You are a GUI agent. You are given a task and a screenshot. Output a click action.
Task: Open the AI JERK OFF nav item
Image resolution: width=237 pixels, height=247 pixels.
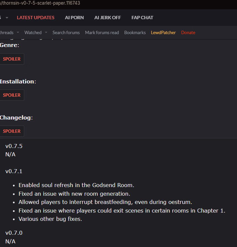(x=108, y=18)
